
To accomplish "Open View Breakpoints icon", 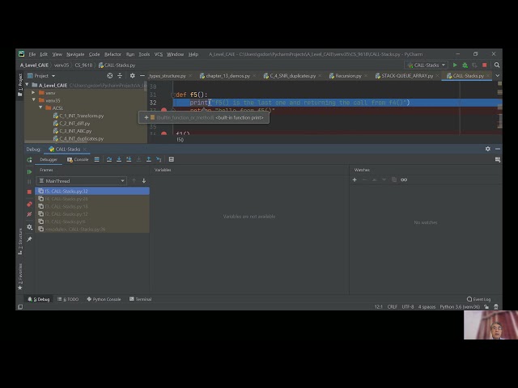I will click(29, 205).
